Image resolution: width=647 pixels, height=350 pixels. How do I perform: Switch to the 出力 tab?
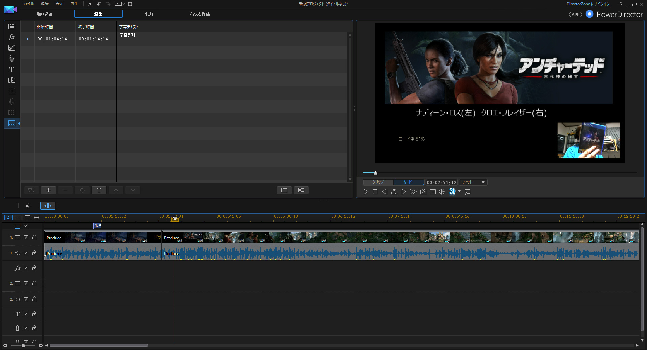149,14
